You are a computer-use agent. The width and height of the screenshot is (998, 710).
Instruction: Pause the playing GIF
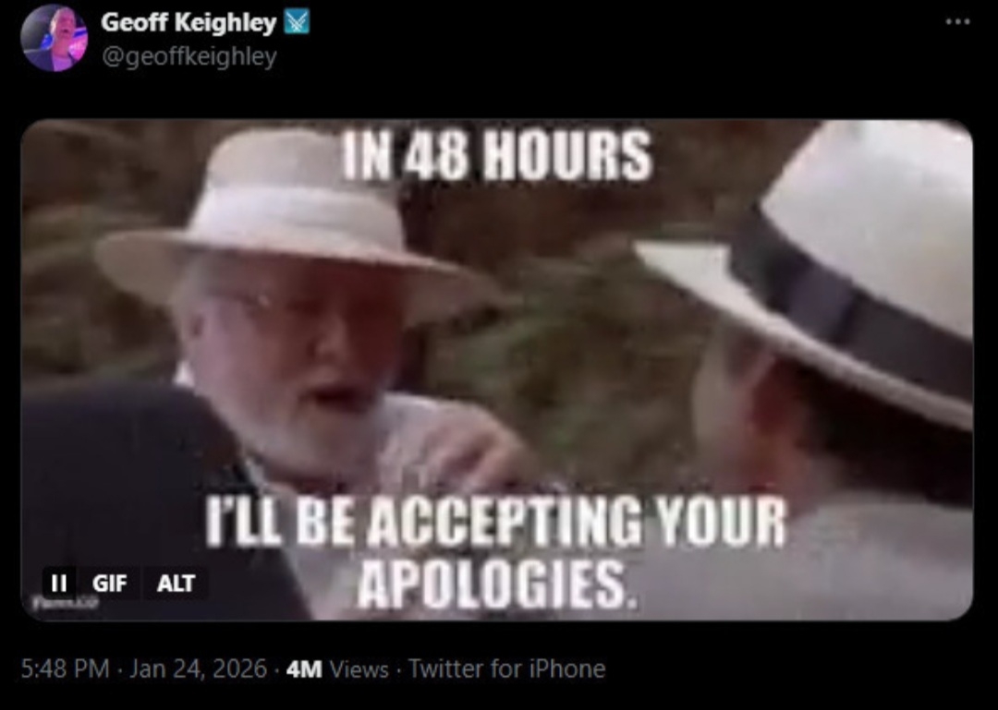tap(58, 583)
